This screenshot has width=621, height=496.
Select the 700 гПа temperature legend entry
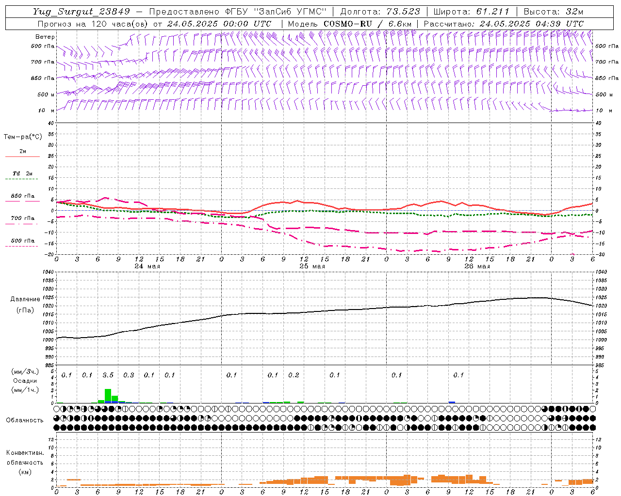(x=23, y=218)
